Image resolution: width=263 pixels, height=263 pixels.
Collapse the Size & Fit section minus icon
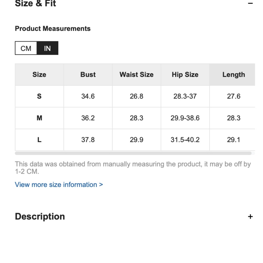250,3
